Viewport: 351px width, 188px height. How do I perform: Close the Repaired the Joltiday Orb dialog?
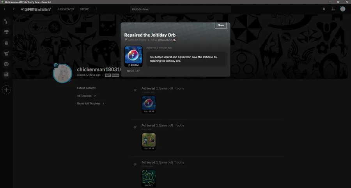[x=220, y=25]
